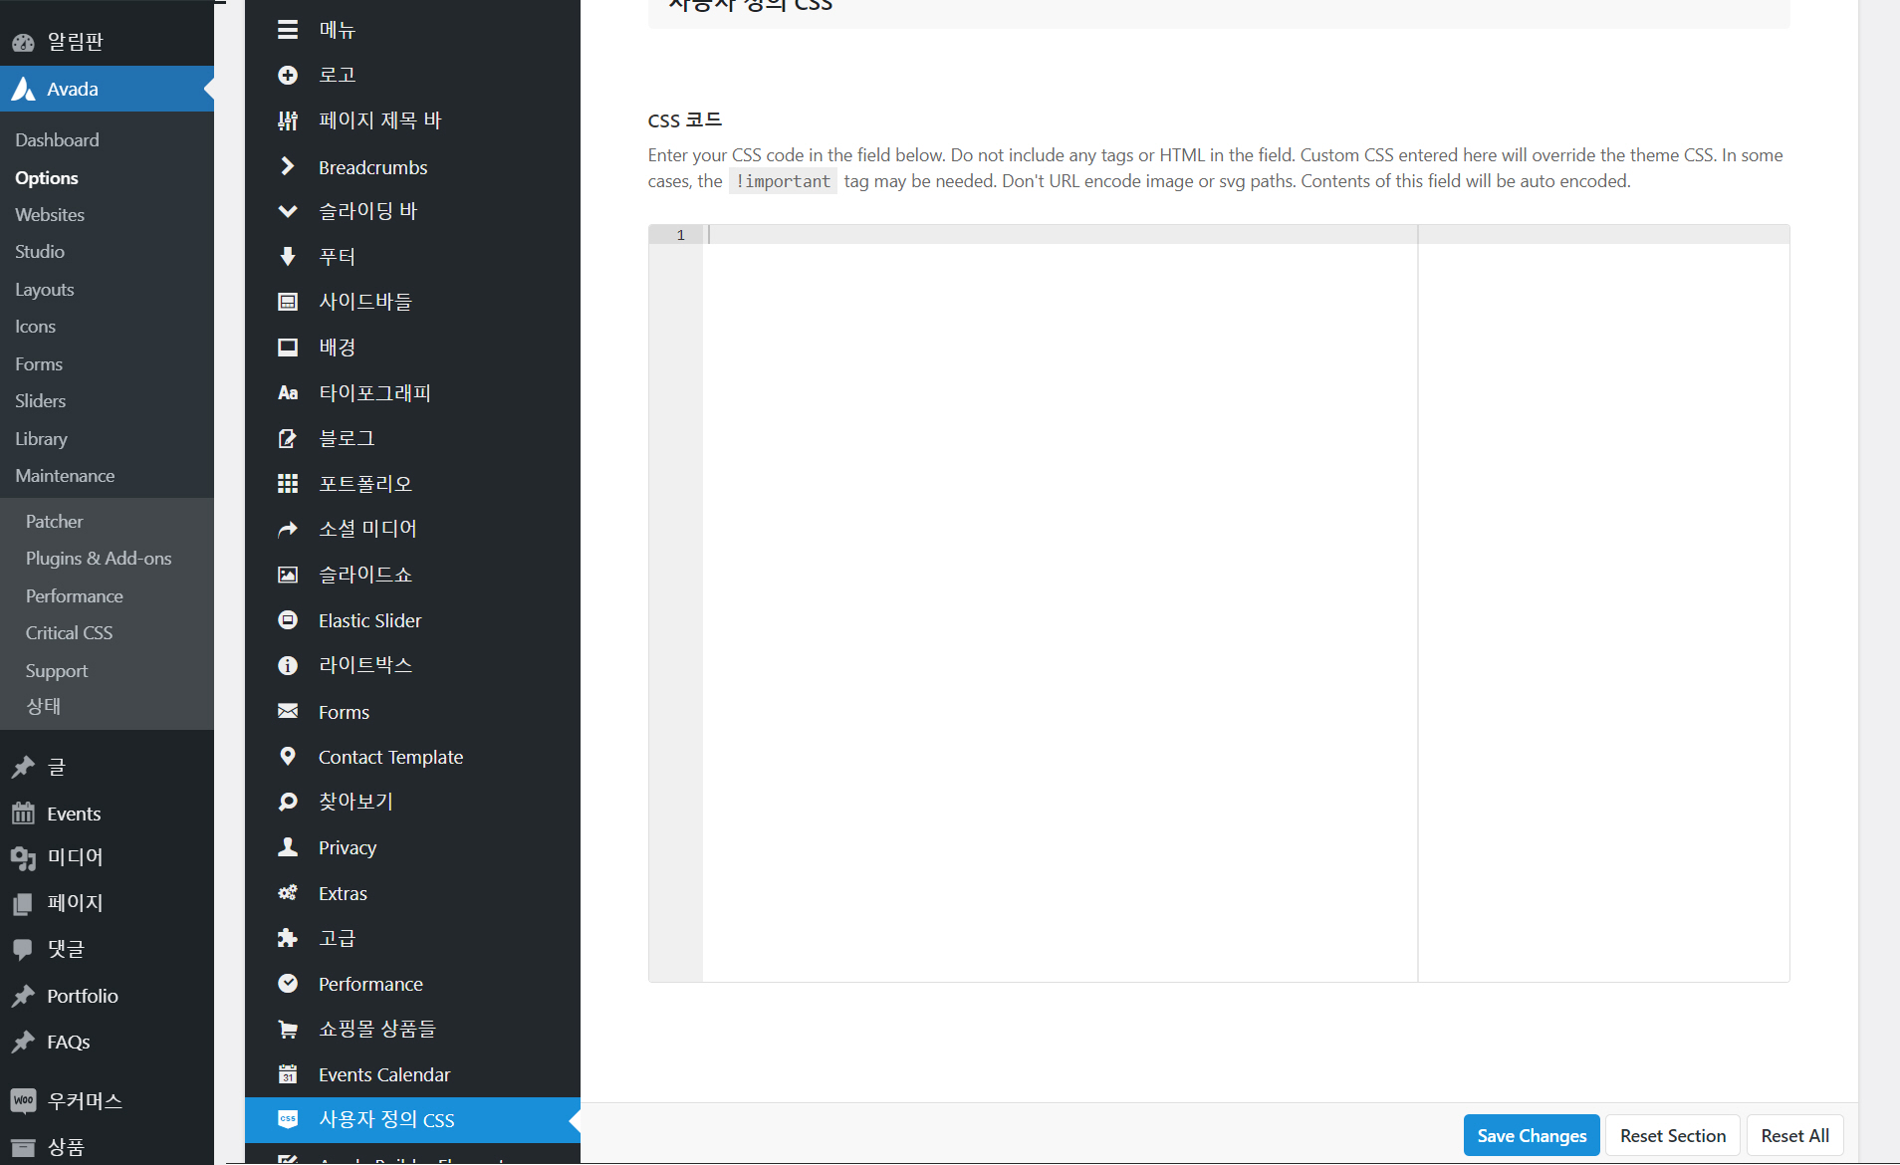Open the Performance shield icon
This screenshot has width=1900, height=1165.
click(288, 983)
